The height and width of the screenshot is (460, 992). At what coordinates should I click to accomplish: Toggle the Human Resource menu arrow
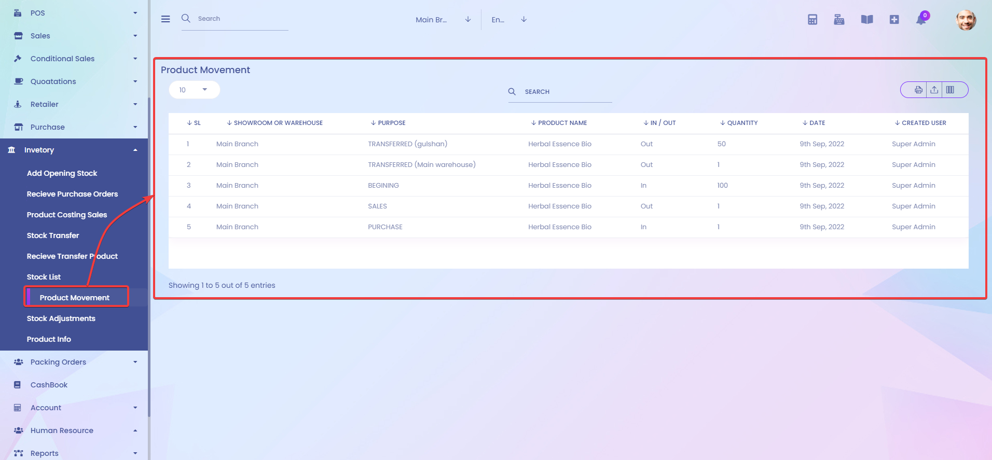pos(135,430)
